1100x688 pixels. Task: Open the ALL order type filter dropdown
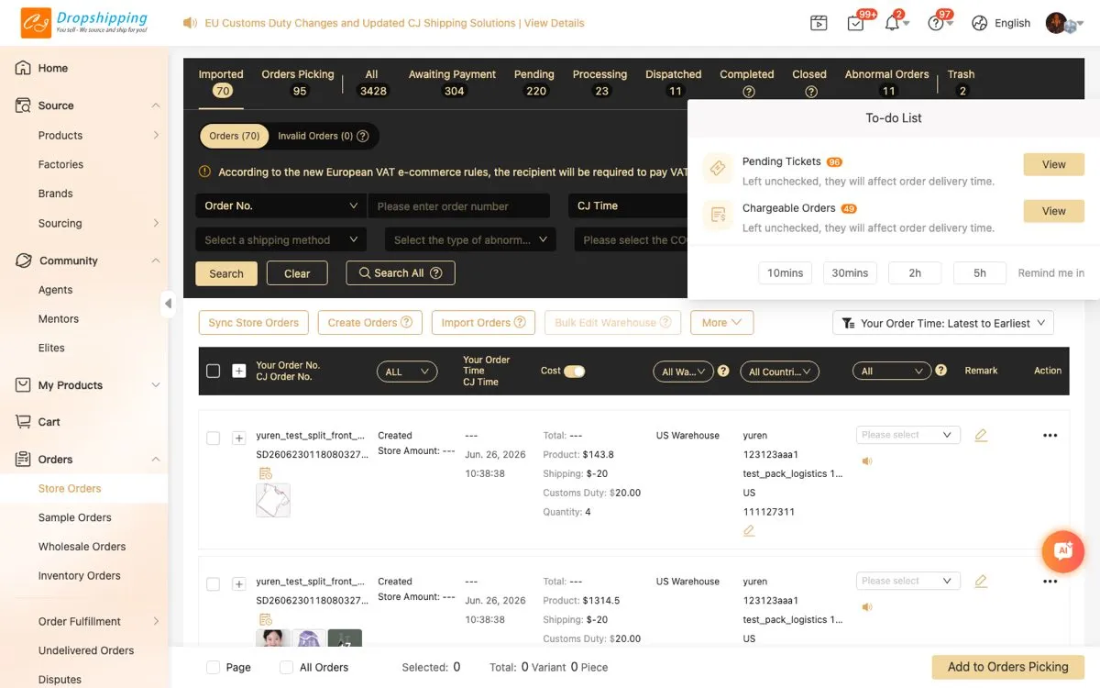pos(407,372)
